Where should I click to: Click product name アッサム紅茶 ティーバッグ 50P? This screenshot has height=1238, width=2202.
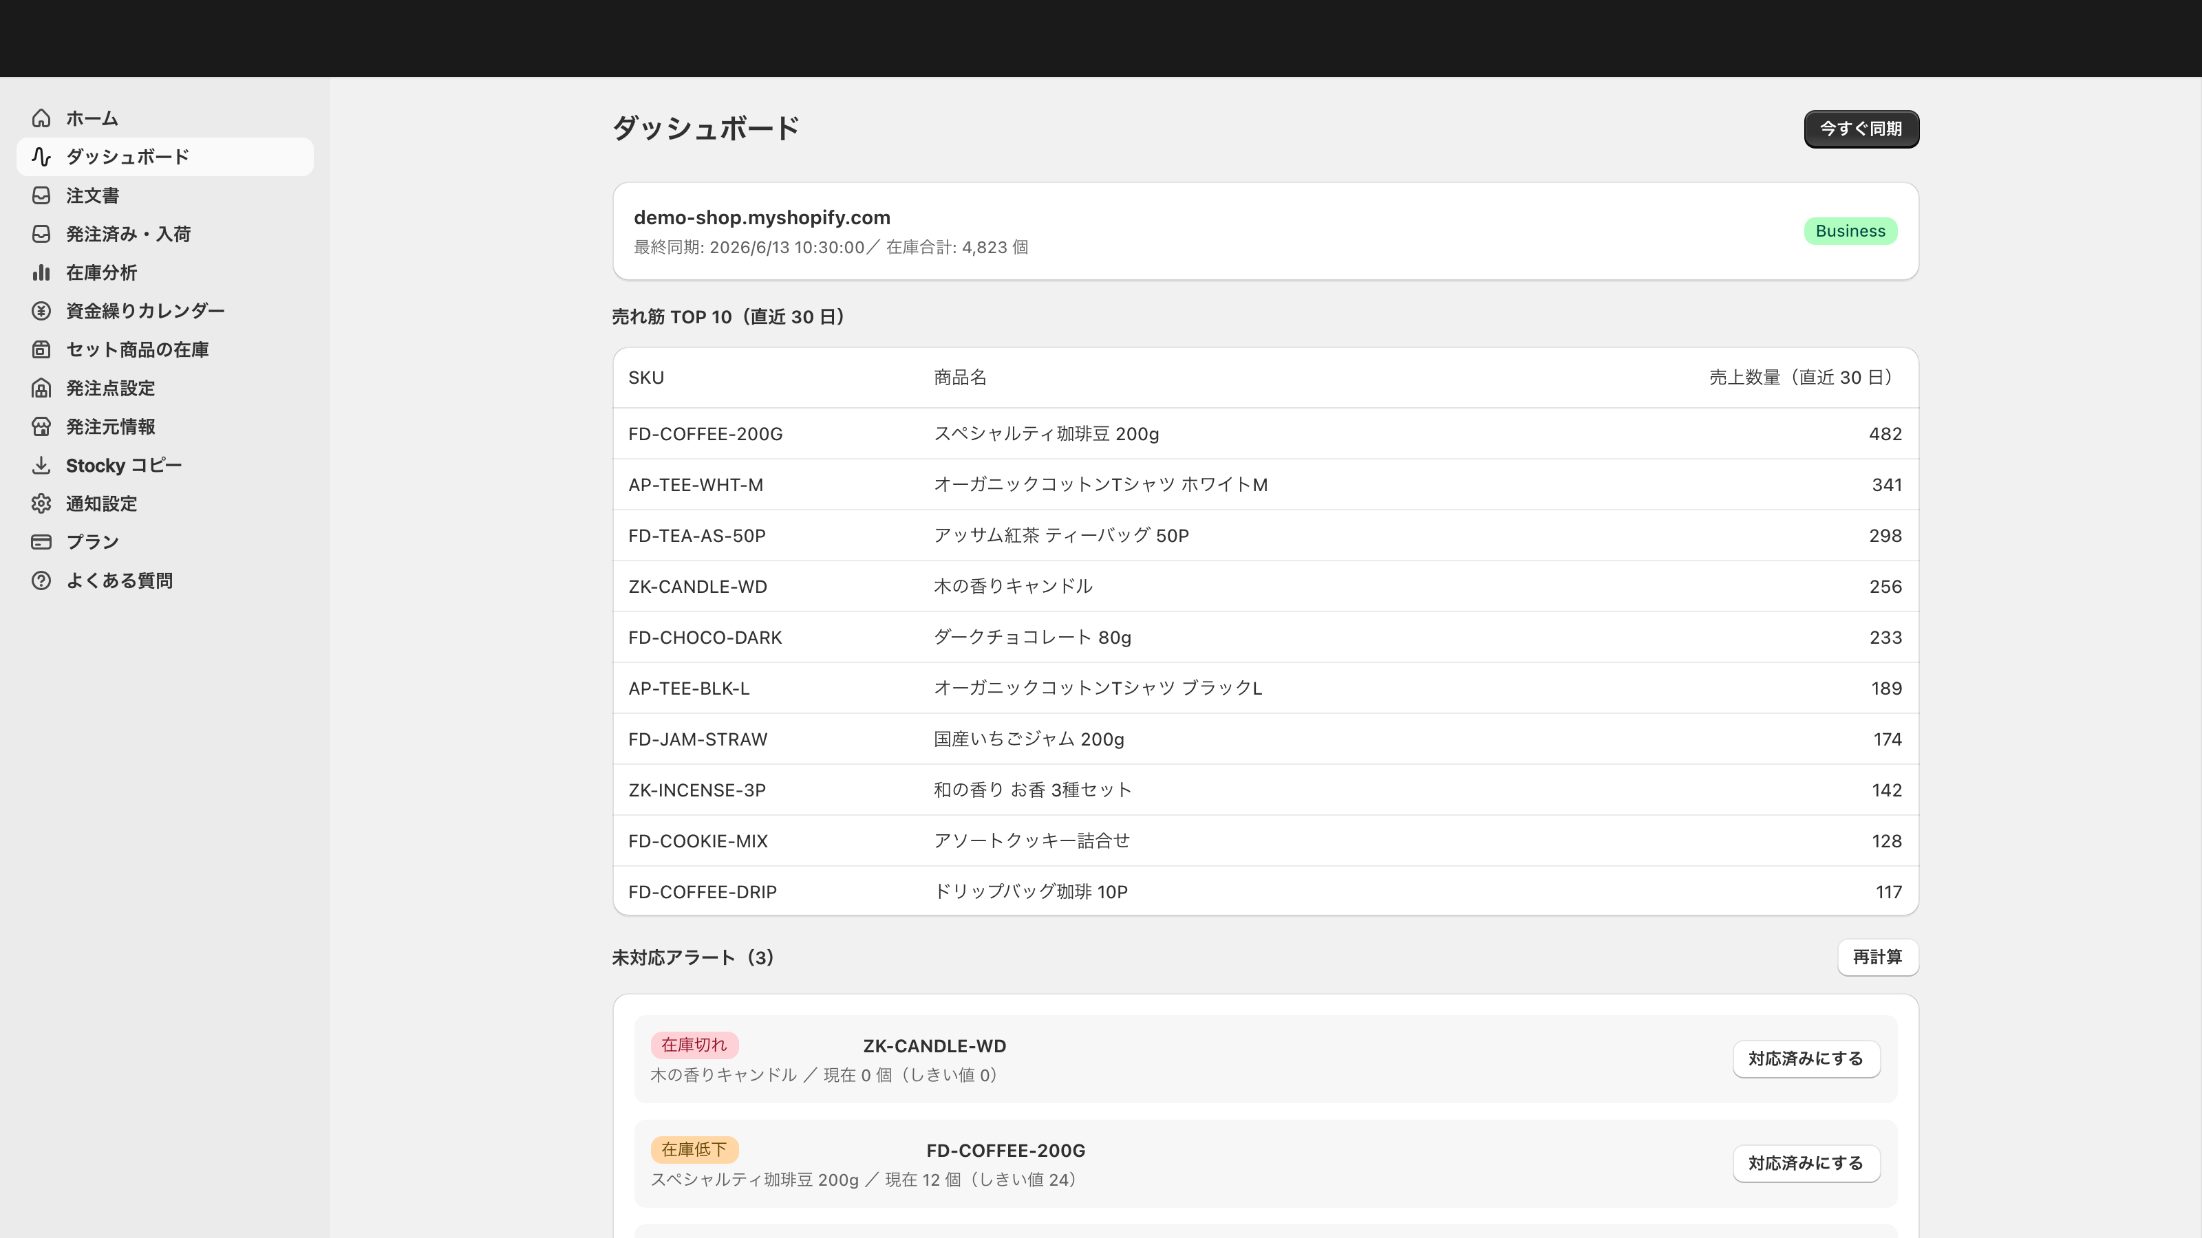(x=1061, y=536)
